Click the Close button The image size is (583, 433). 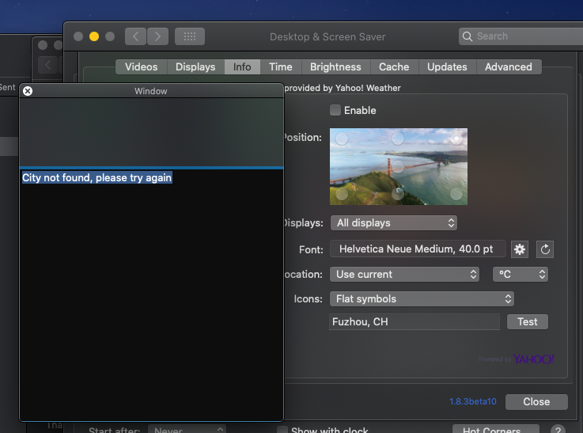[536, 402]
